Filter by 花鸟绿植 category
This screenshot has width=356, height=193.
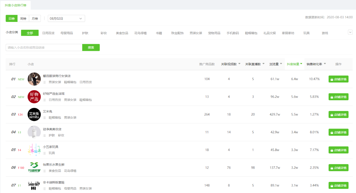[x=140, y=33]
